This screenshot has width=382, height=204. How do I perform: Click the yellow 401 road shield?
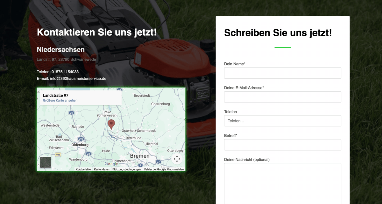click(x=58, y=155)
